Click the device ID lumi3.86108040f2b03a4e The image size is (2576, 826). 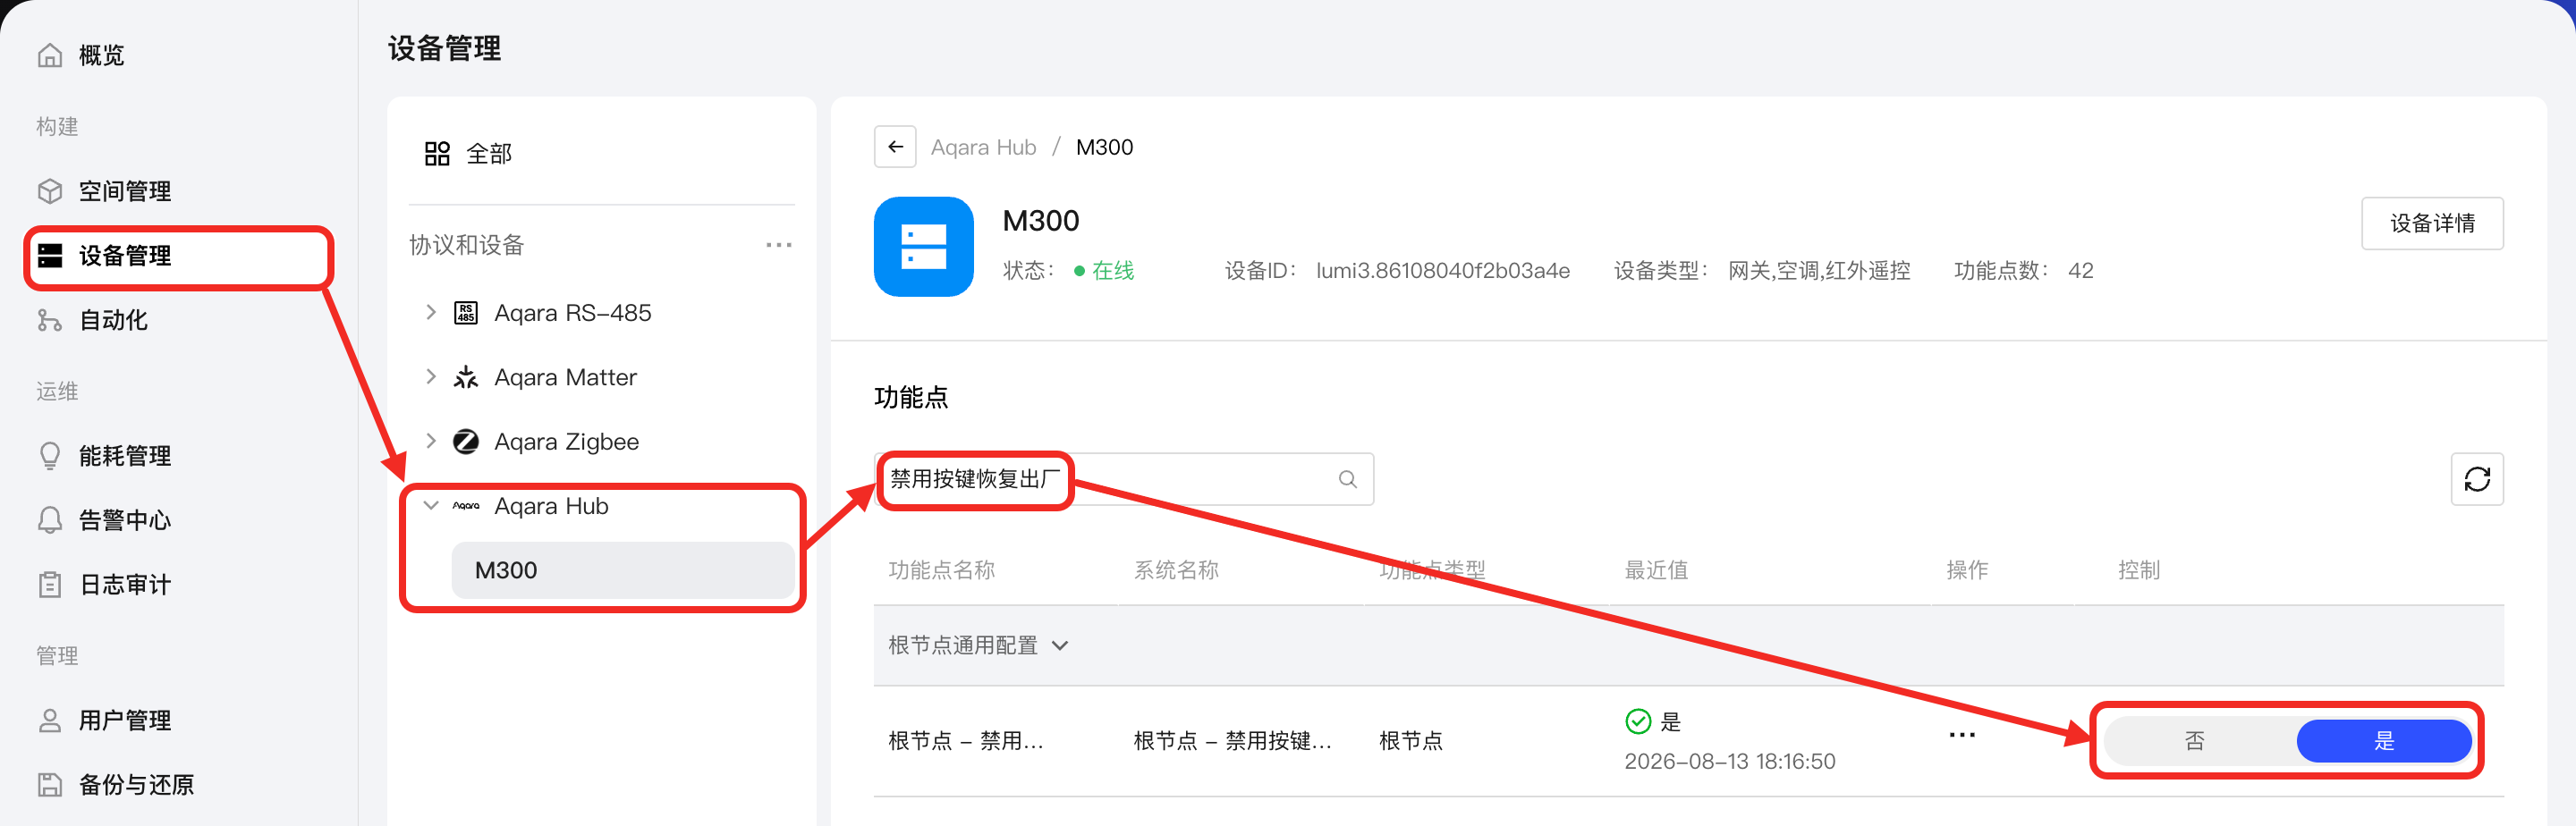click(x=1442, y=271)
